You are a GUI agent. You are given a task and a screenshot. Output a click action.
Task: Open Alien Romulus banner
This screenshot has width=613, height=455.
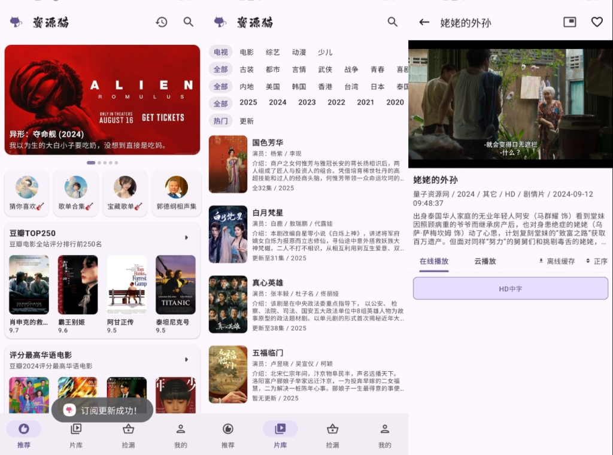pos(102,99)
